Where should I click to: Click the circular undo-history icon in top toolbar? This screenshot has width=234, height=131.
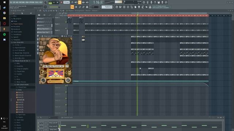tap(144, 3)
